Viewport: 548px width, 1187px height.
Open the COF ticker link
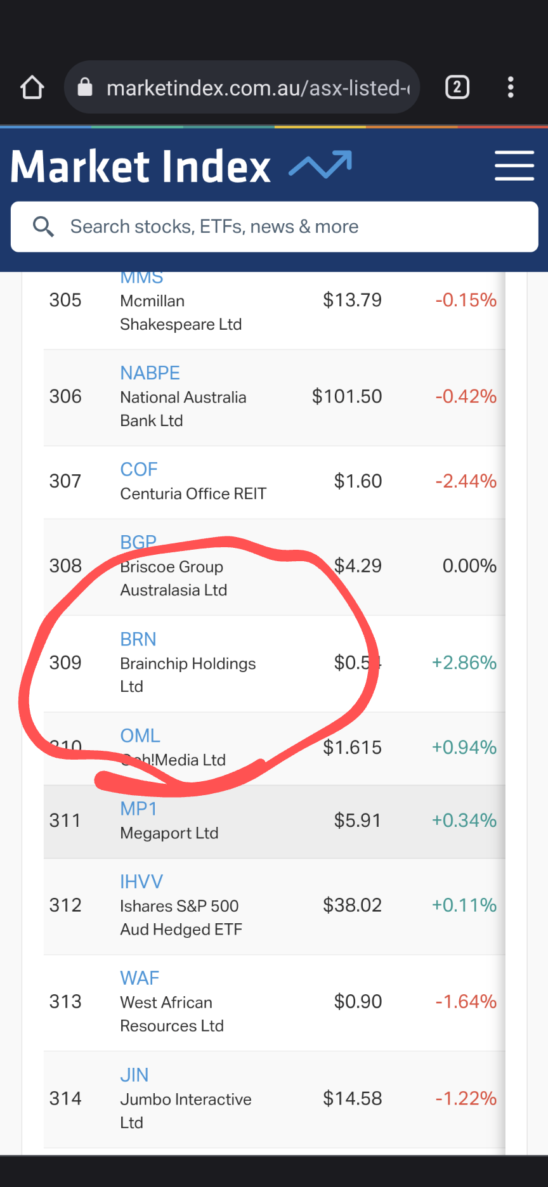(139, 469)
